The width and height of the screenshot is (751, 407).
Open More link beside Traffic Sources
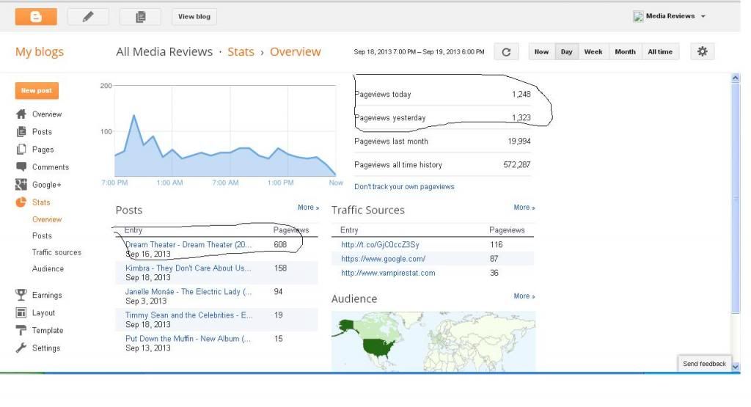[x=524, y=208]
